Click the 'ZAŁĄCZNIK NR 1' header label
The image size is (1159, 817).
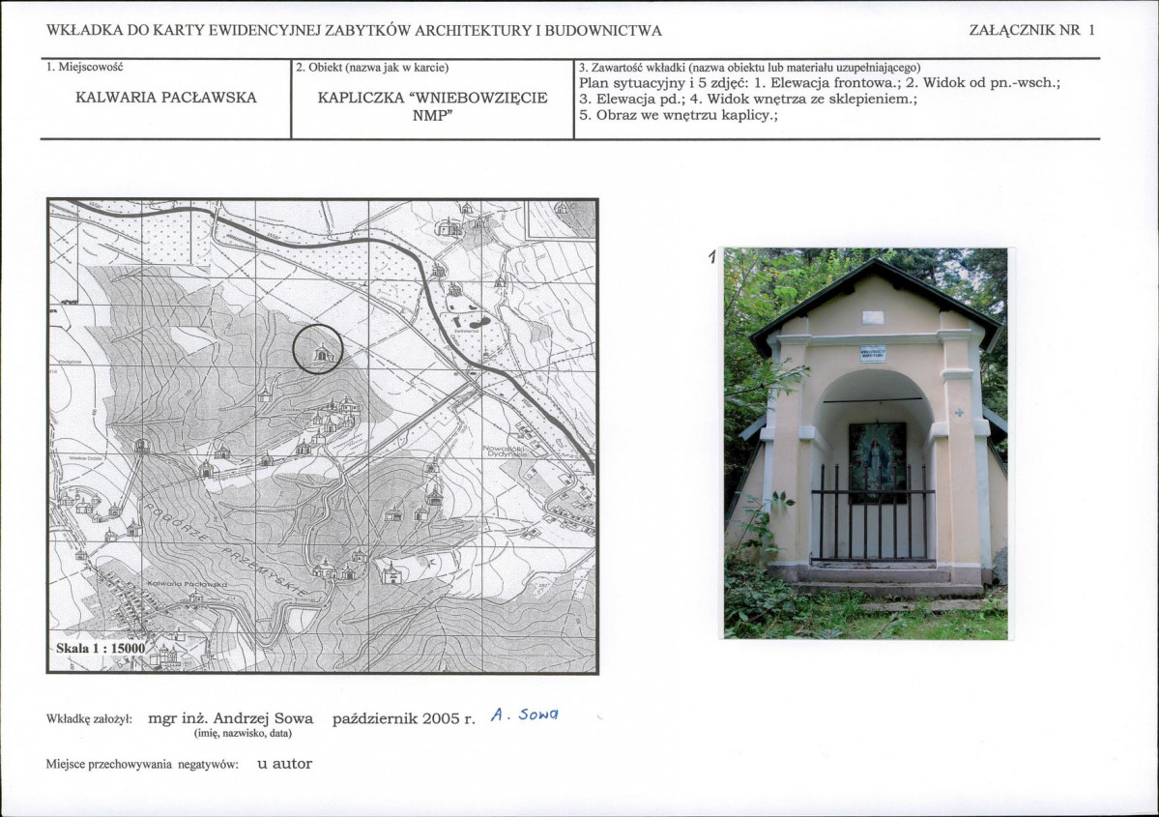1031,30
